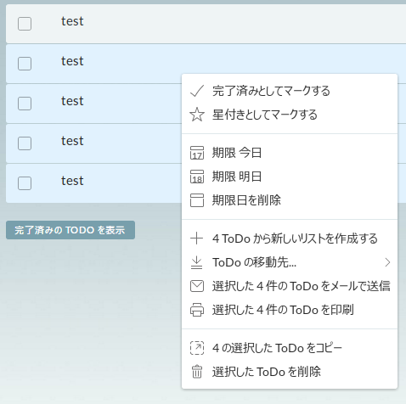The image size is (406, 404).
Task: Check the second test task checkbox
Action: coord(25,64)
